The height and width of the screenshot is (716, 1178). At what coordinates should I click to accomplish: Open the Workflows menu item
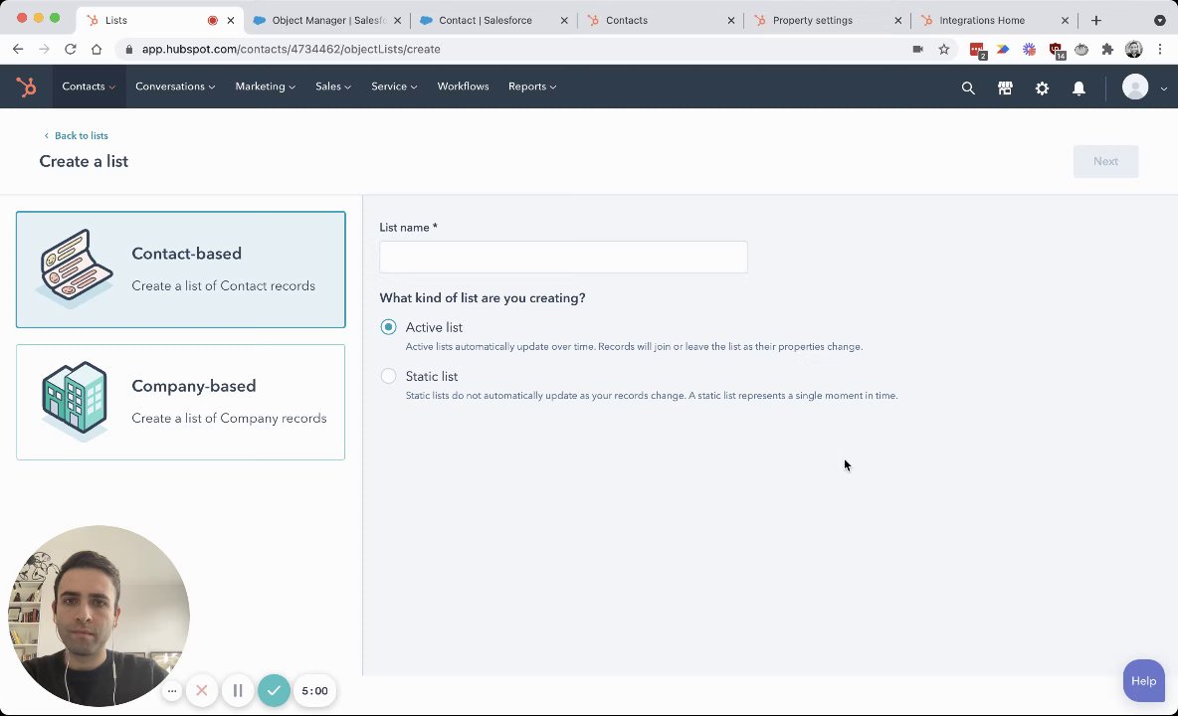(x=463, y=87)
